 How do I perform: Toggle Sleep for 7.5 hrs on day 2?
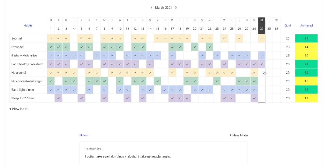point(58,98)
